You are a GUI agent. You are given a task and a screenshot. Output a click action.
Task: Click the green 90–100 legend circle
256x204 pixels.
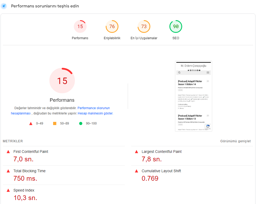[81, 123]
